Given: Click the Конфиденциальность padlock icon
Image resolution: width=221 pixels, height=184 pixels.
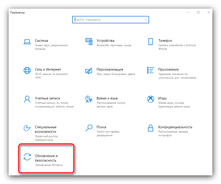Looking at the screenshot, I should 151,128.
